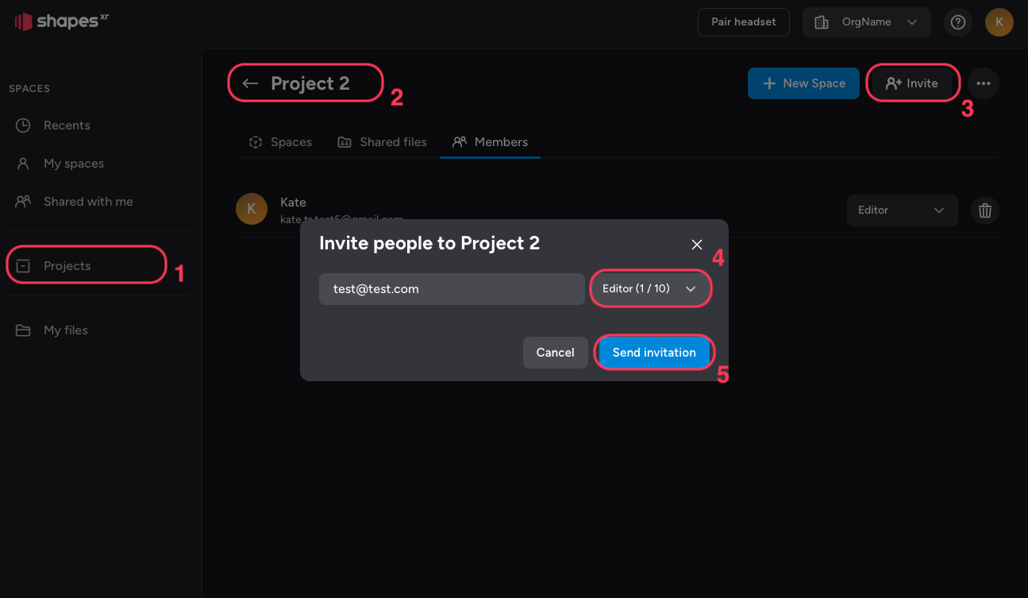The image size is (1028, 598).
Task: Click Kate's avatar in members list
Action: click(252, 210)
